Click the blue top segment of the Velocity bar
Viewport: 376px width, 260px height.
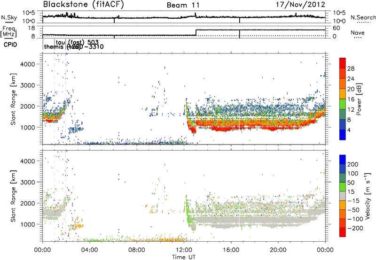(343, 160)
